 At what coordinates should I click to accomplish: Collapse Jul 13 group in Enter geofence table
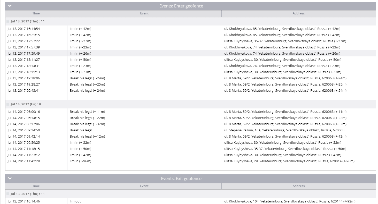coord(8,21)
